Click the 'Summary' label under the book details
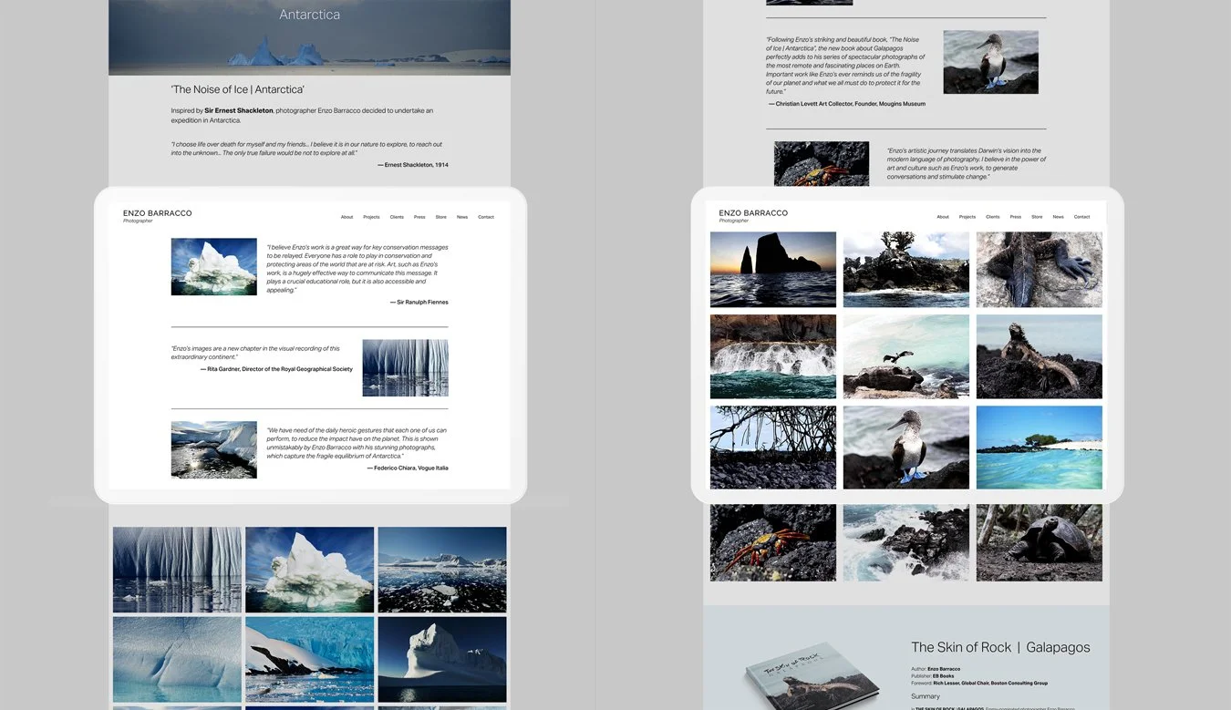Image resolution: width=1231 pixels, height=710 pixels. pyautogui.click(x=926, y=696)
